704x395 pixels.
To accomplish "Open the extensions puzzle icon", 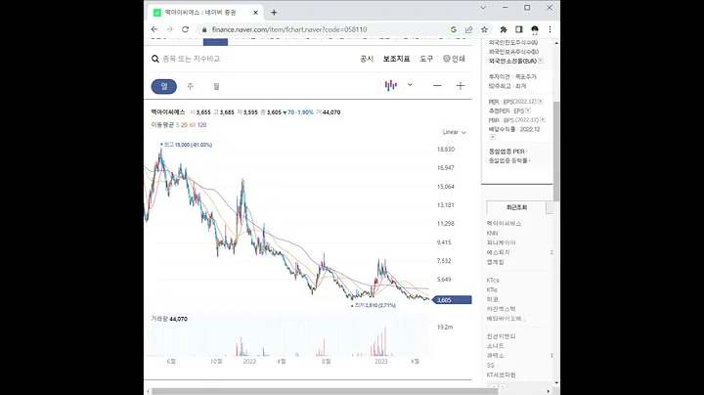I will 504,29.
